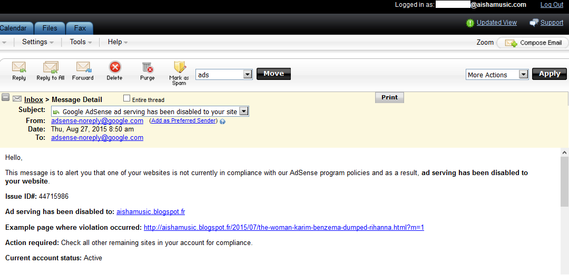Open the Tools menu
Screen dimensions: 569x275
click(x=81, y=42)
